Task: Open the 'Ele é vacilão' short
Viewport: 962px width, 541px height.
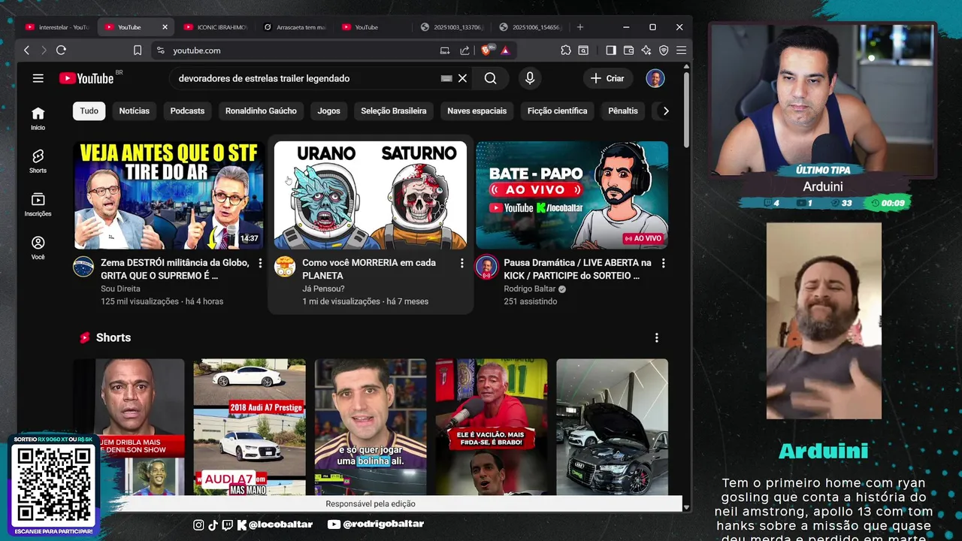Action: pyautogui.click(x=492, y=426)
